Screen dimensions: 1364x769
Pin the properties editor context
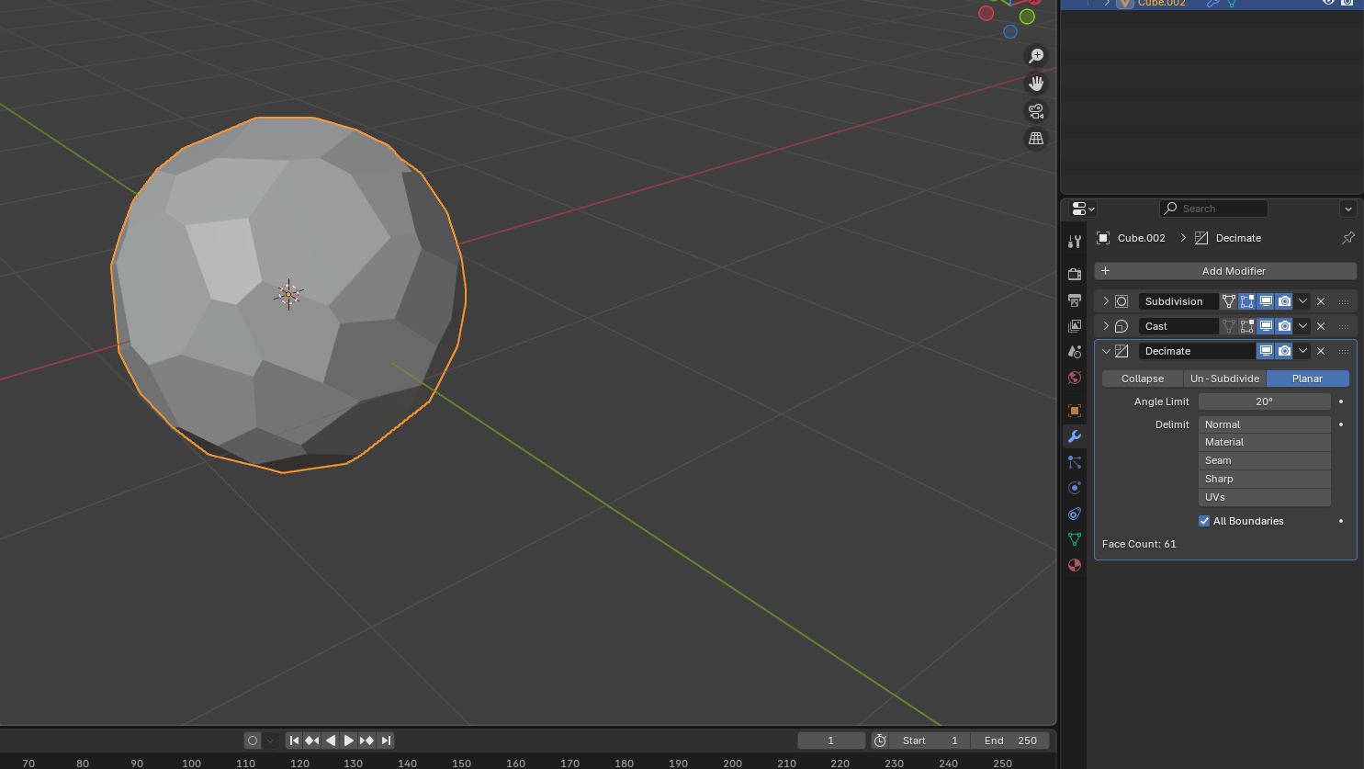[x=1347, y=238]
